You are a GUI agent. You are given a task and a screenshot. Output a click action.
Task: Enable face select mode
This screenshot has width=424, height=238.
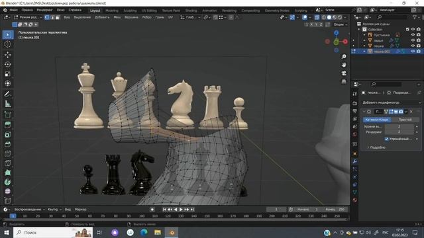tap(58, 17)
